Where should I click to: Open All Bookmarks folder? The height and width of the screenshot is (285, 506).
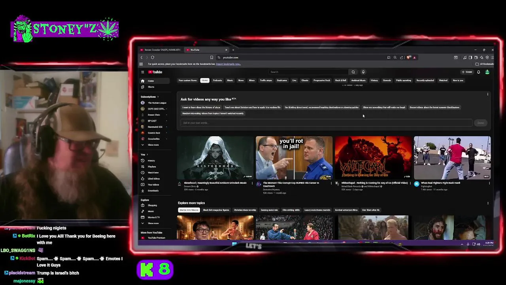tap(485, 64)
